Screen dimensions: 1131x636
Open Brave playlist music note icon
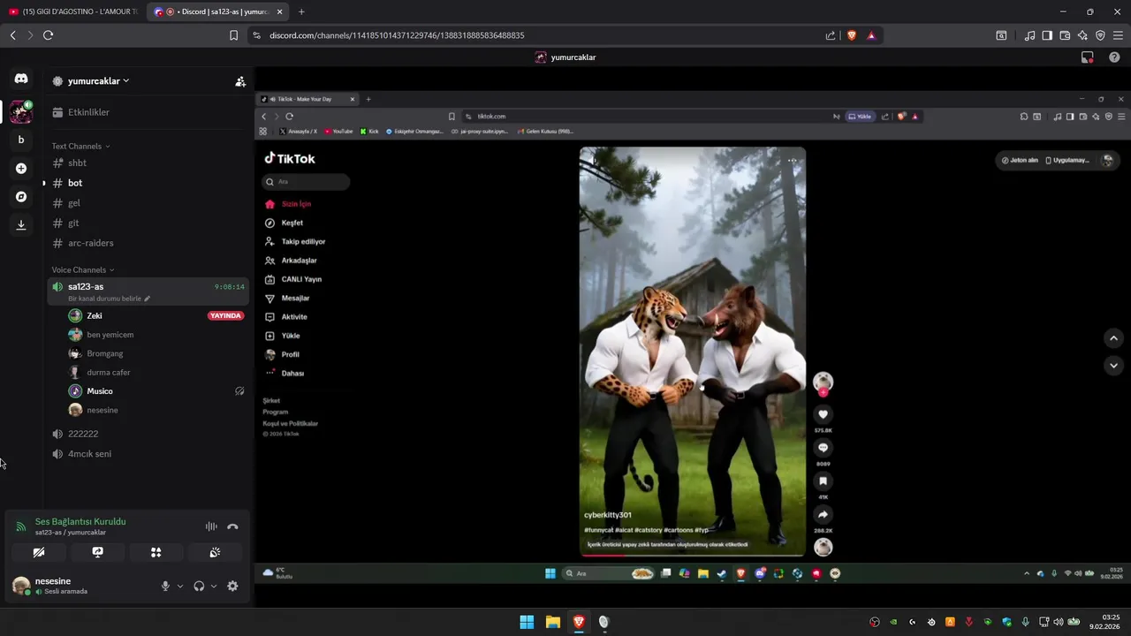[1029, 35]
